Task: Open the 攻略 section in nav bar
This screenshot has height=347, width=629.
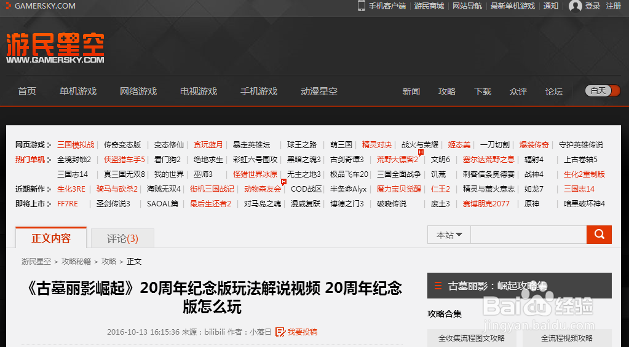Action: (447, 92)
